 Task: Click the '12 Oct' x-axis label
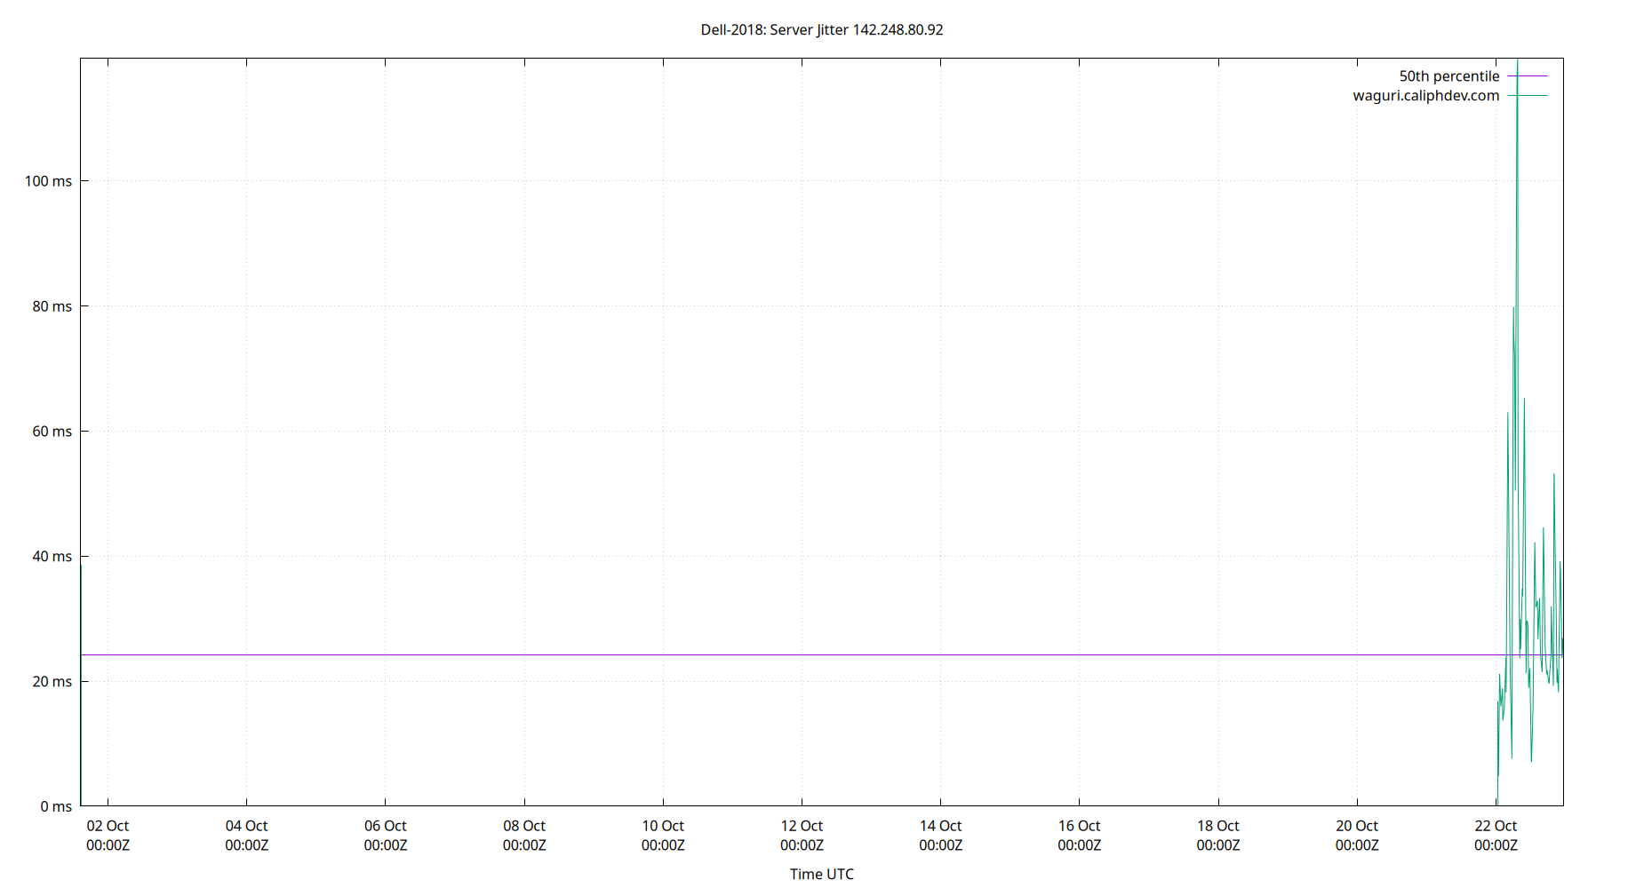tap(802, 826)
